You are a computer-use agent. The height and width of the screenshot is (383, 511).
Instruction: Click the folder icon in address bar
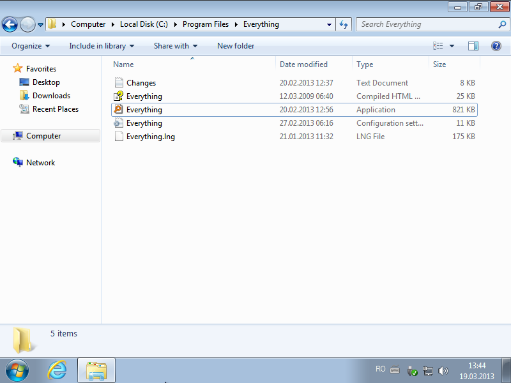[52, 24]
